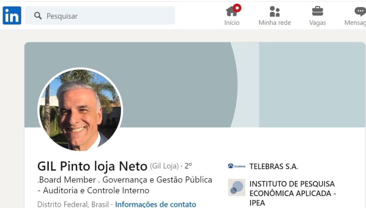Open the TELEBRAS S.A. company link
This screenshot has width=366, height=208.
click(274, 167)
